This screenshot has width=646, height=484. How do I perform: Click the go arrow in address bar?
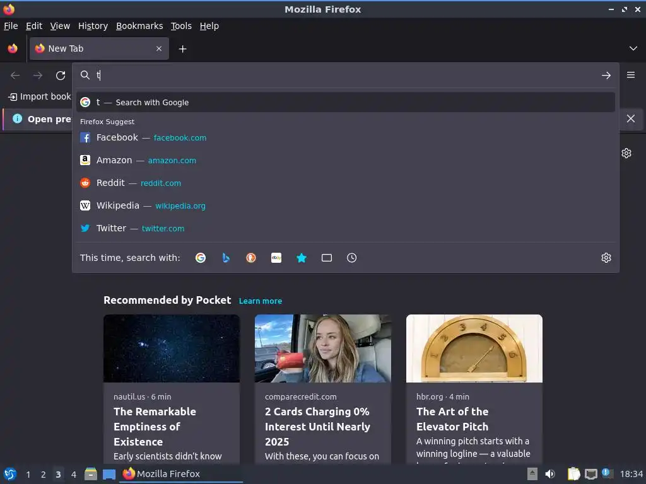click(x=606, y=76)
